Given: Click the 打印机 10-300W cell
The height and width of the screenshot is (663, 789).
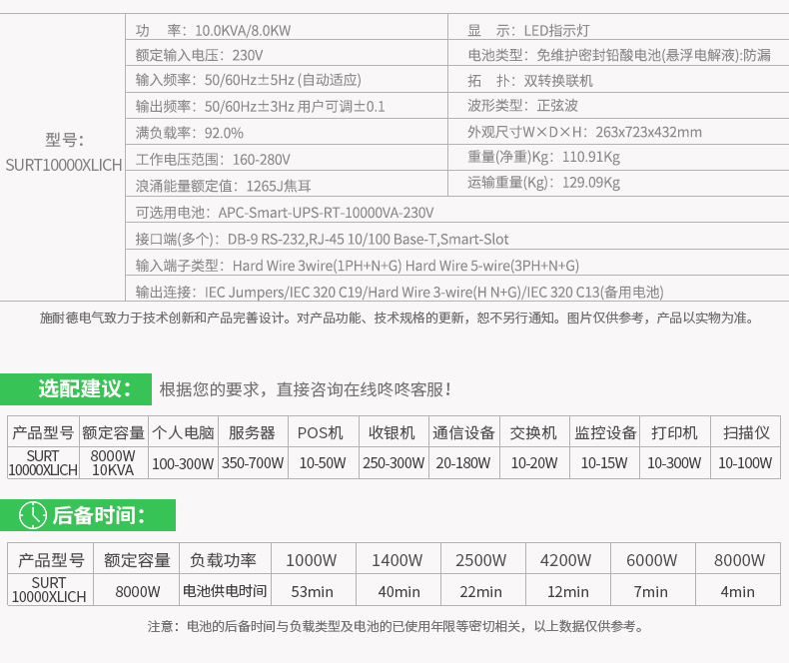Looking at the screenshot, I should point(674,463).
